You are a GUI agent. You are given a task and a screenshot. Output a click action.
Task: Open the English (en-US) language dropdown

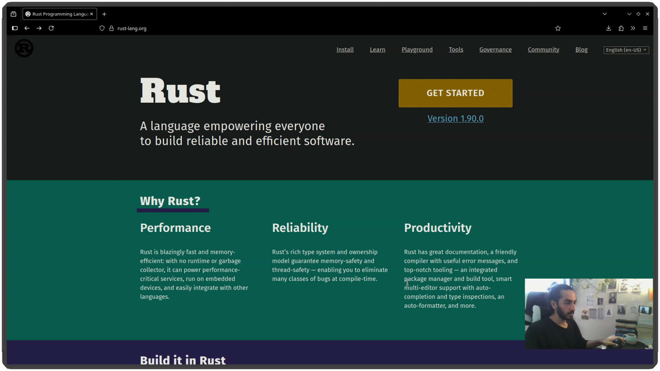pyautogui.click(x=626, y=50)
